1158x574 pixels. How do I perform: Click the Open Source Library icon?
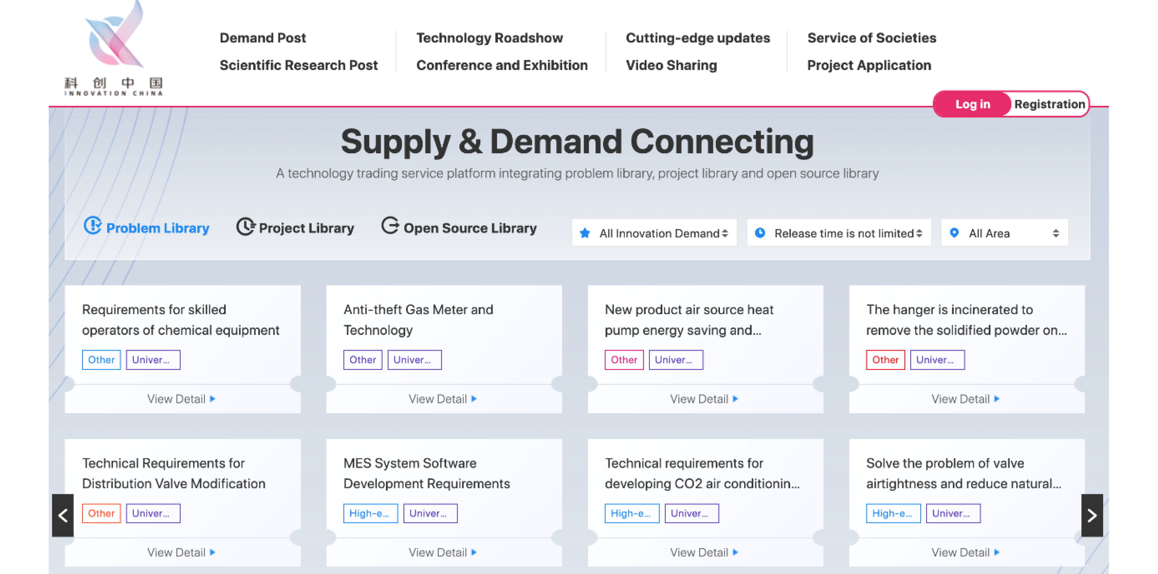coord(390,225)
